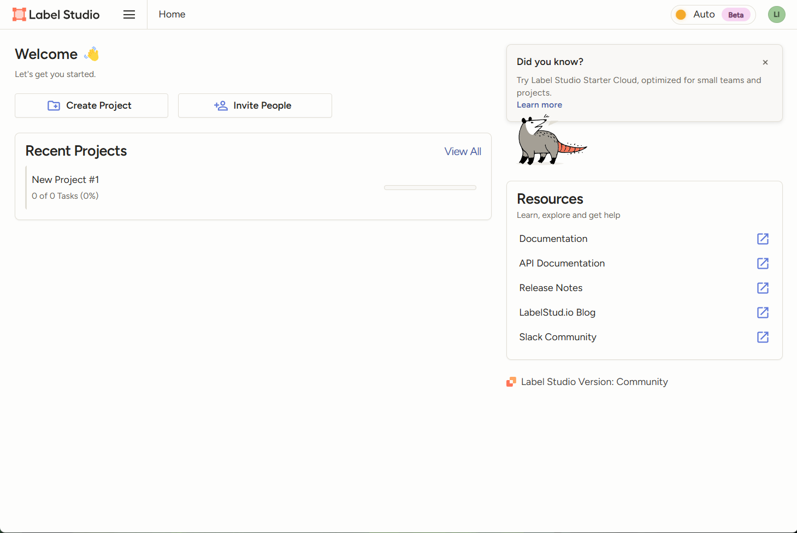Open the Slack Community link
This screenshot has height=533, width=797.
558,337
